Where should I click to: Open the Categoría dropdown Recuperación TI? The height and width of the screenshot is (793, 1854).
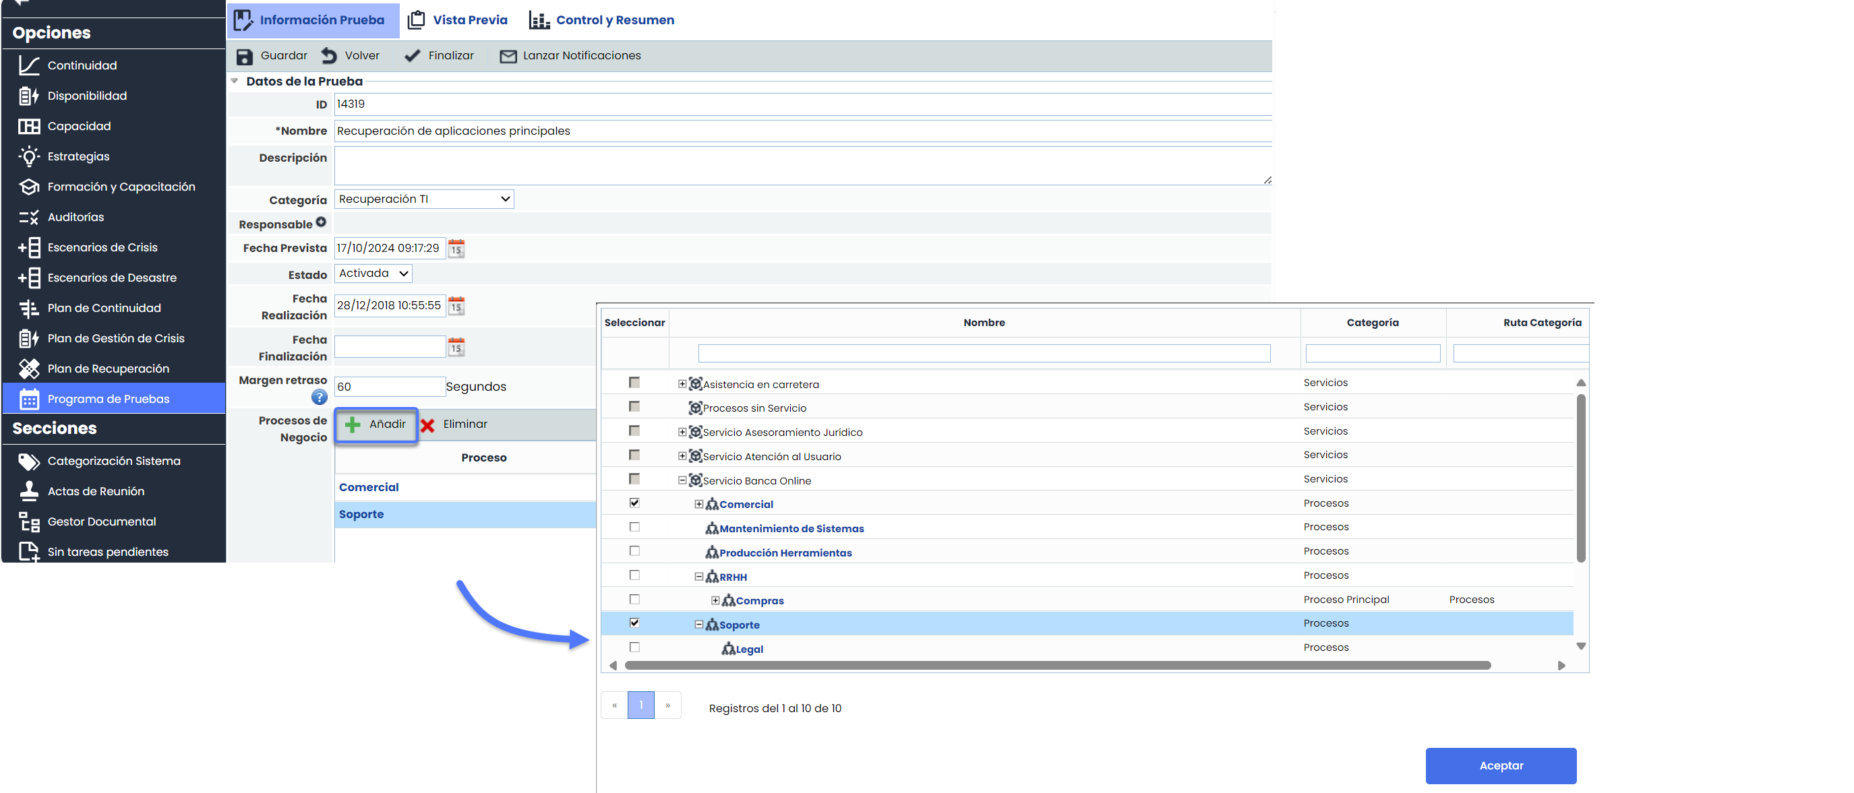coord(424,199)
